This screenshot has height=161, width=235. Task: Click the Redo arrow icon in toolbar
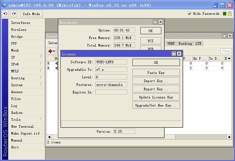tap(14, 14)
